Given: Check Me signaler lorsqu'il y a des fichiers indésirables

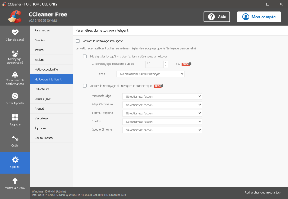Looking at the screenshot, I should [x=85, y=56].
